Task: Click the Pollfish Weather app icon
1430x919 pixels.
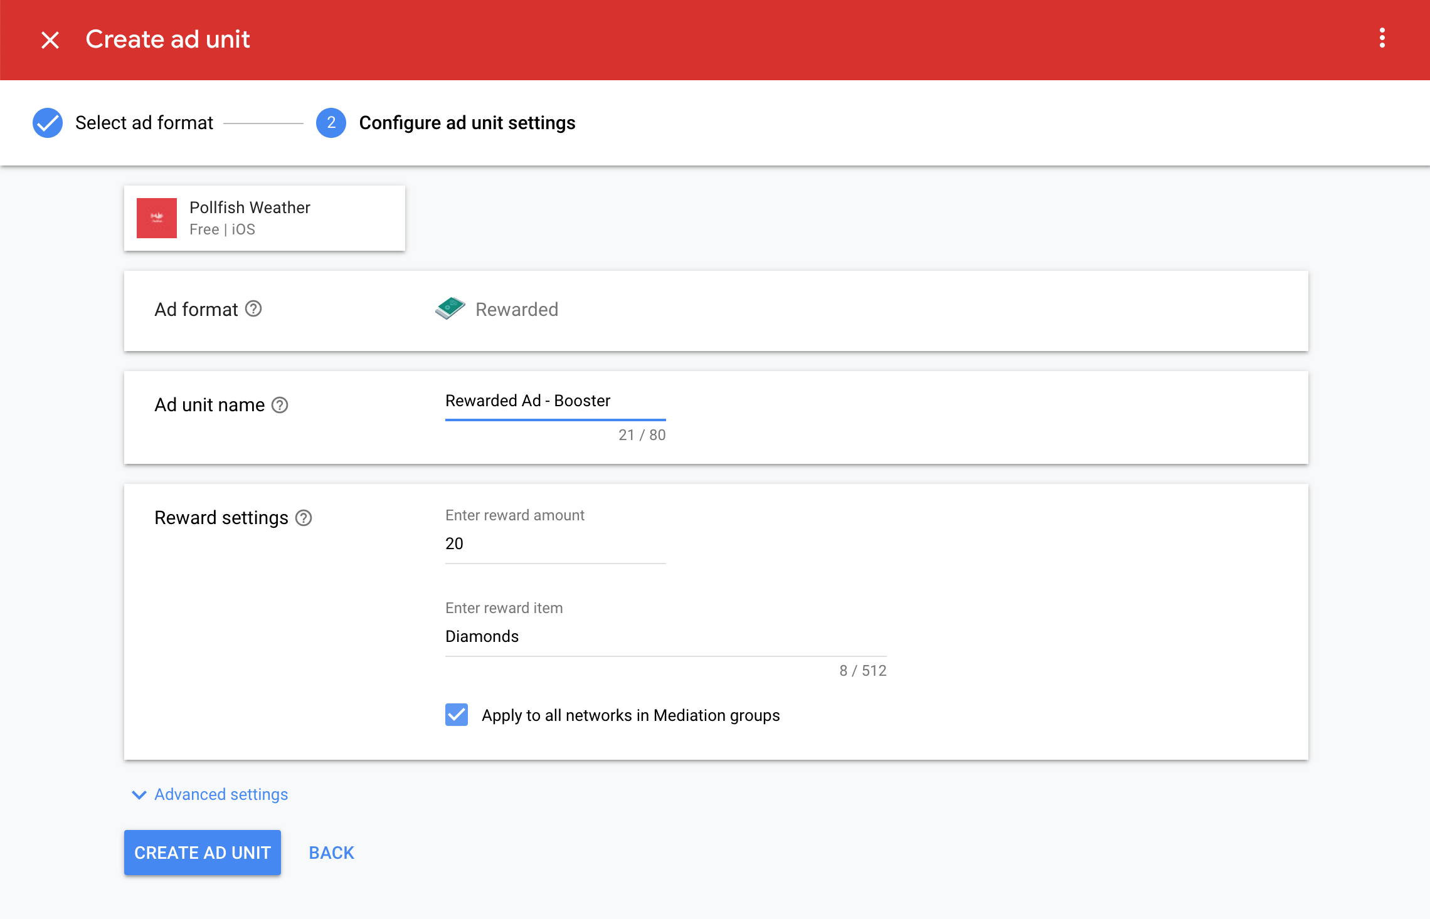Action: pyautogui.click(x=157, y=218)
